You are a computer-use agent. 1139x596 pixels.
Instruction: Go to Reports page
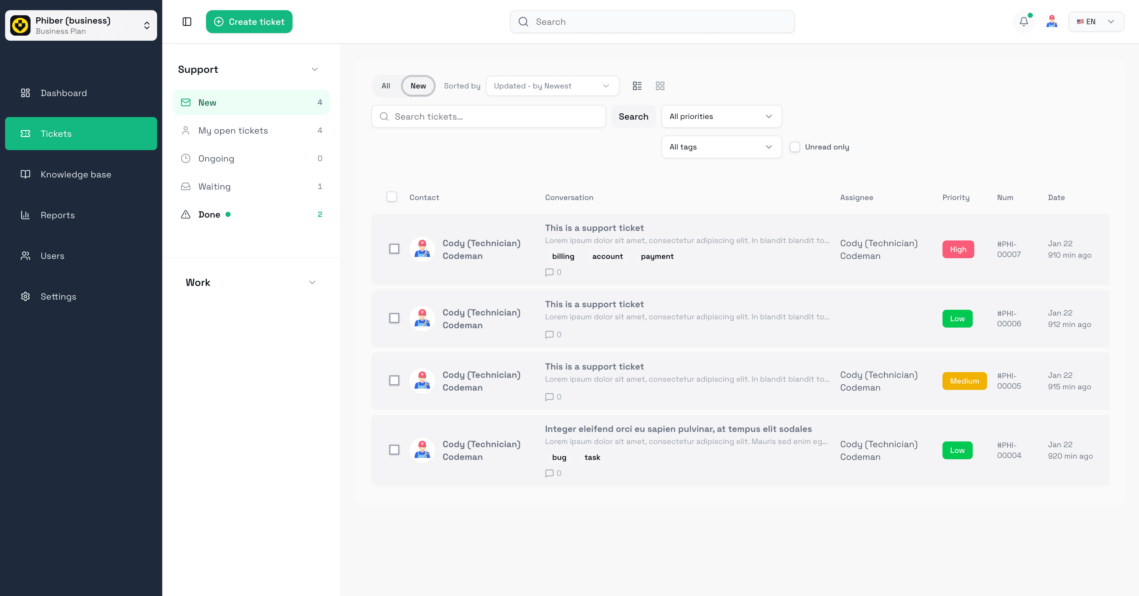tap(58, 215)
